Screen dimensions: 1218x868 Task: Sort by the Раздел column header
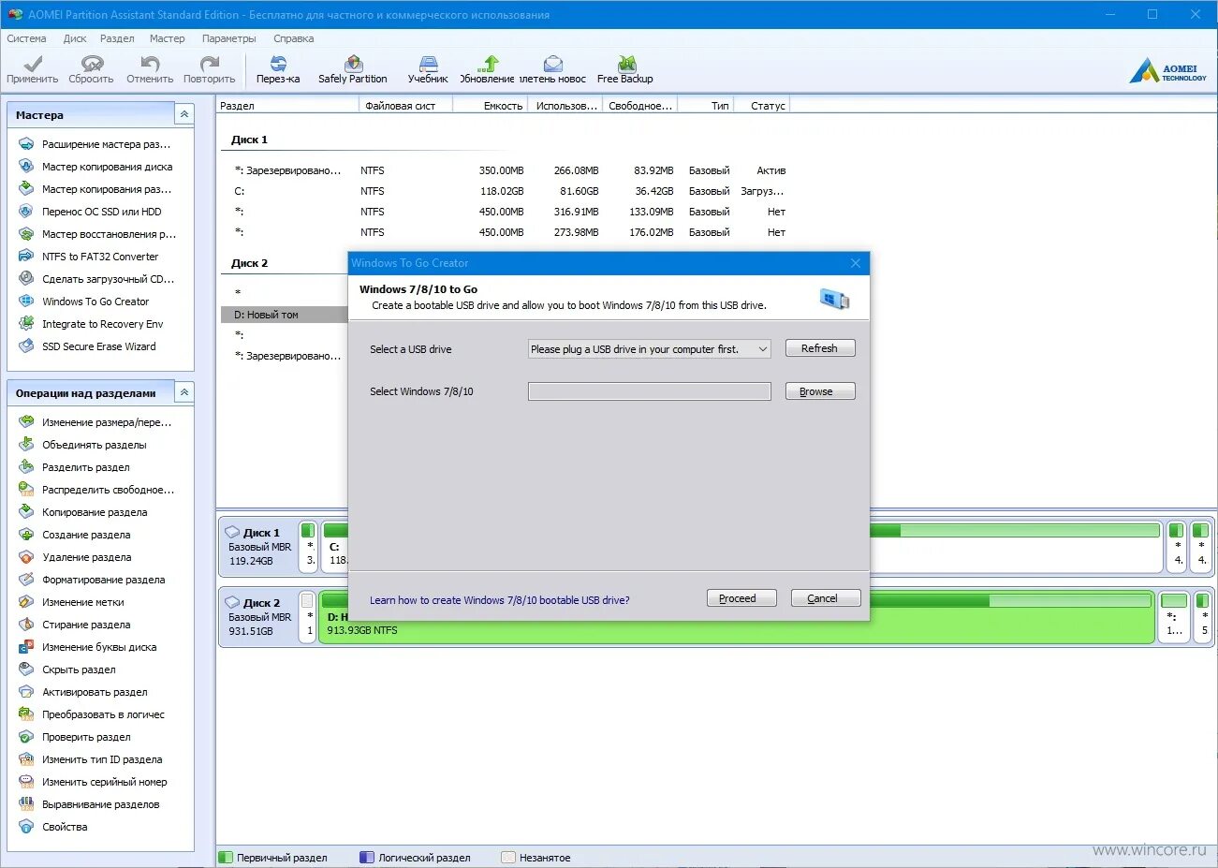coord(287,106)
